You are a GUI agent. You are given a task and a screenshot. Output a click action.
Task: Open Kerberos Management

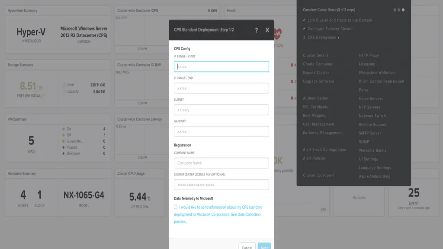click(322, 133)
